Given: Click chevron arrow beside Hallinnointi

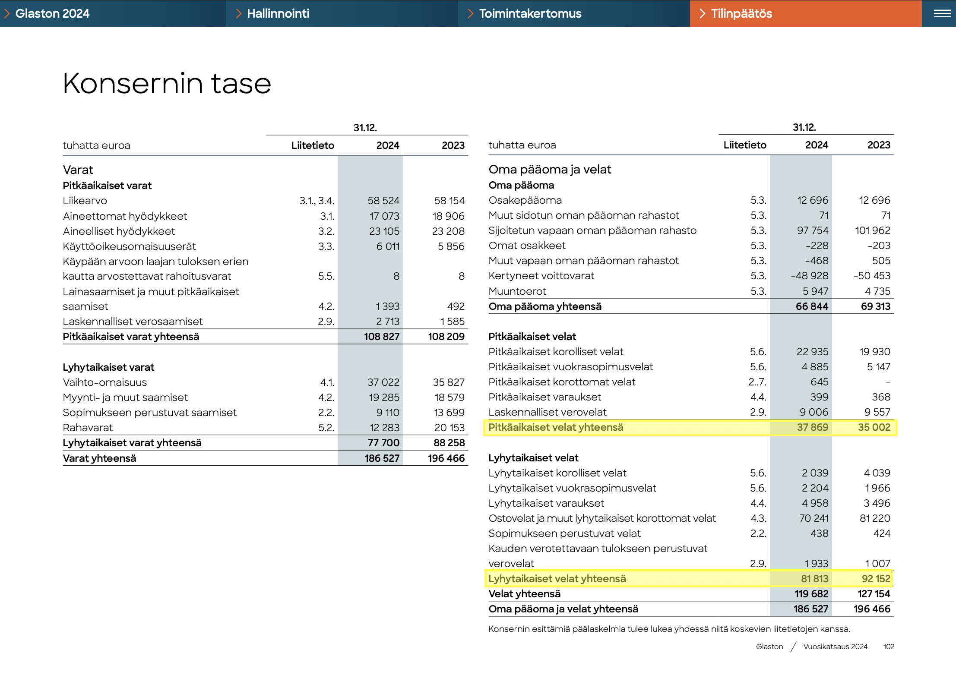Looking at the screenshot, I should point(238,13).
